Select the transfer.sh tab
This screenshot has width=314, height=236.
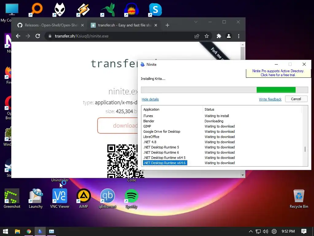click(124, 25)
